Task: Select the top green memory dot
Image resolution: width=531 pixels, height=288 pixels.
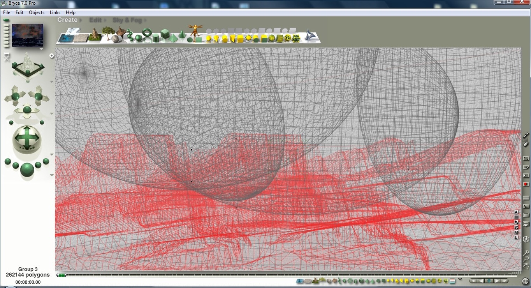Action: (6, 20)
